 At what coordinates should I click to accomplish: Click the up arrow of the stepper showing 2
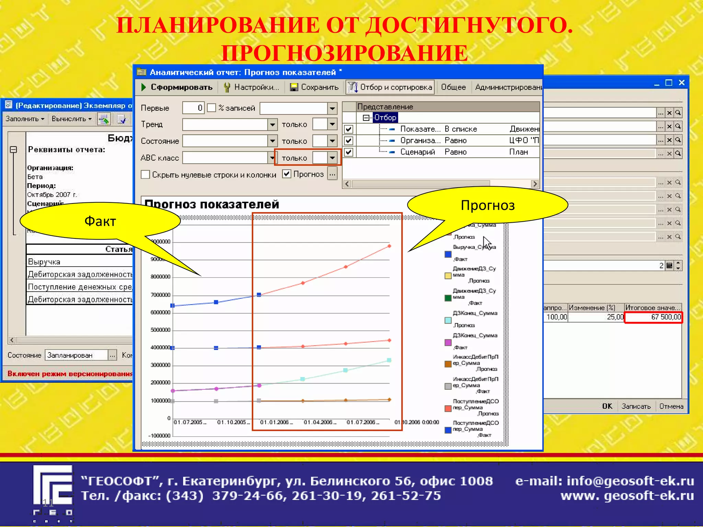(678, 263)
